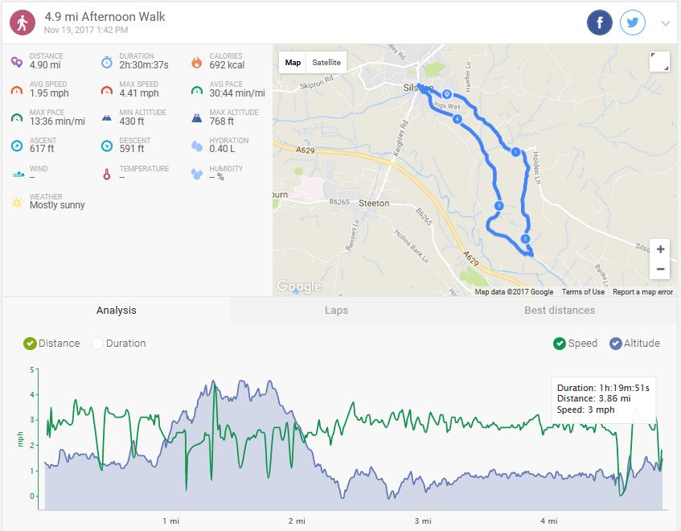Toggle the Altitude chart series

[x=616, y=344]
